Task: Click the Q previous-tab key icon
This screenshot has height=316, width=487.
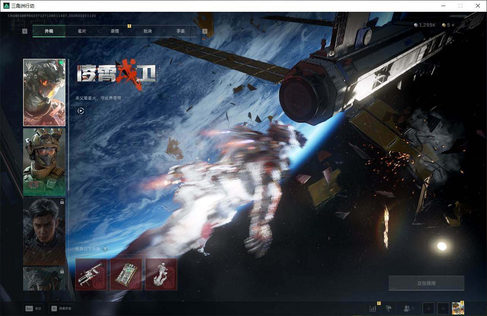Action: point(25,31)
